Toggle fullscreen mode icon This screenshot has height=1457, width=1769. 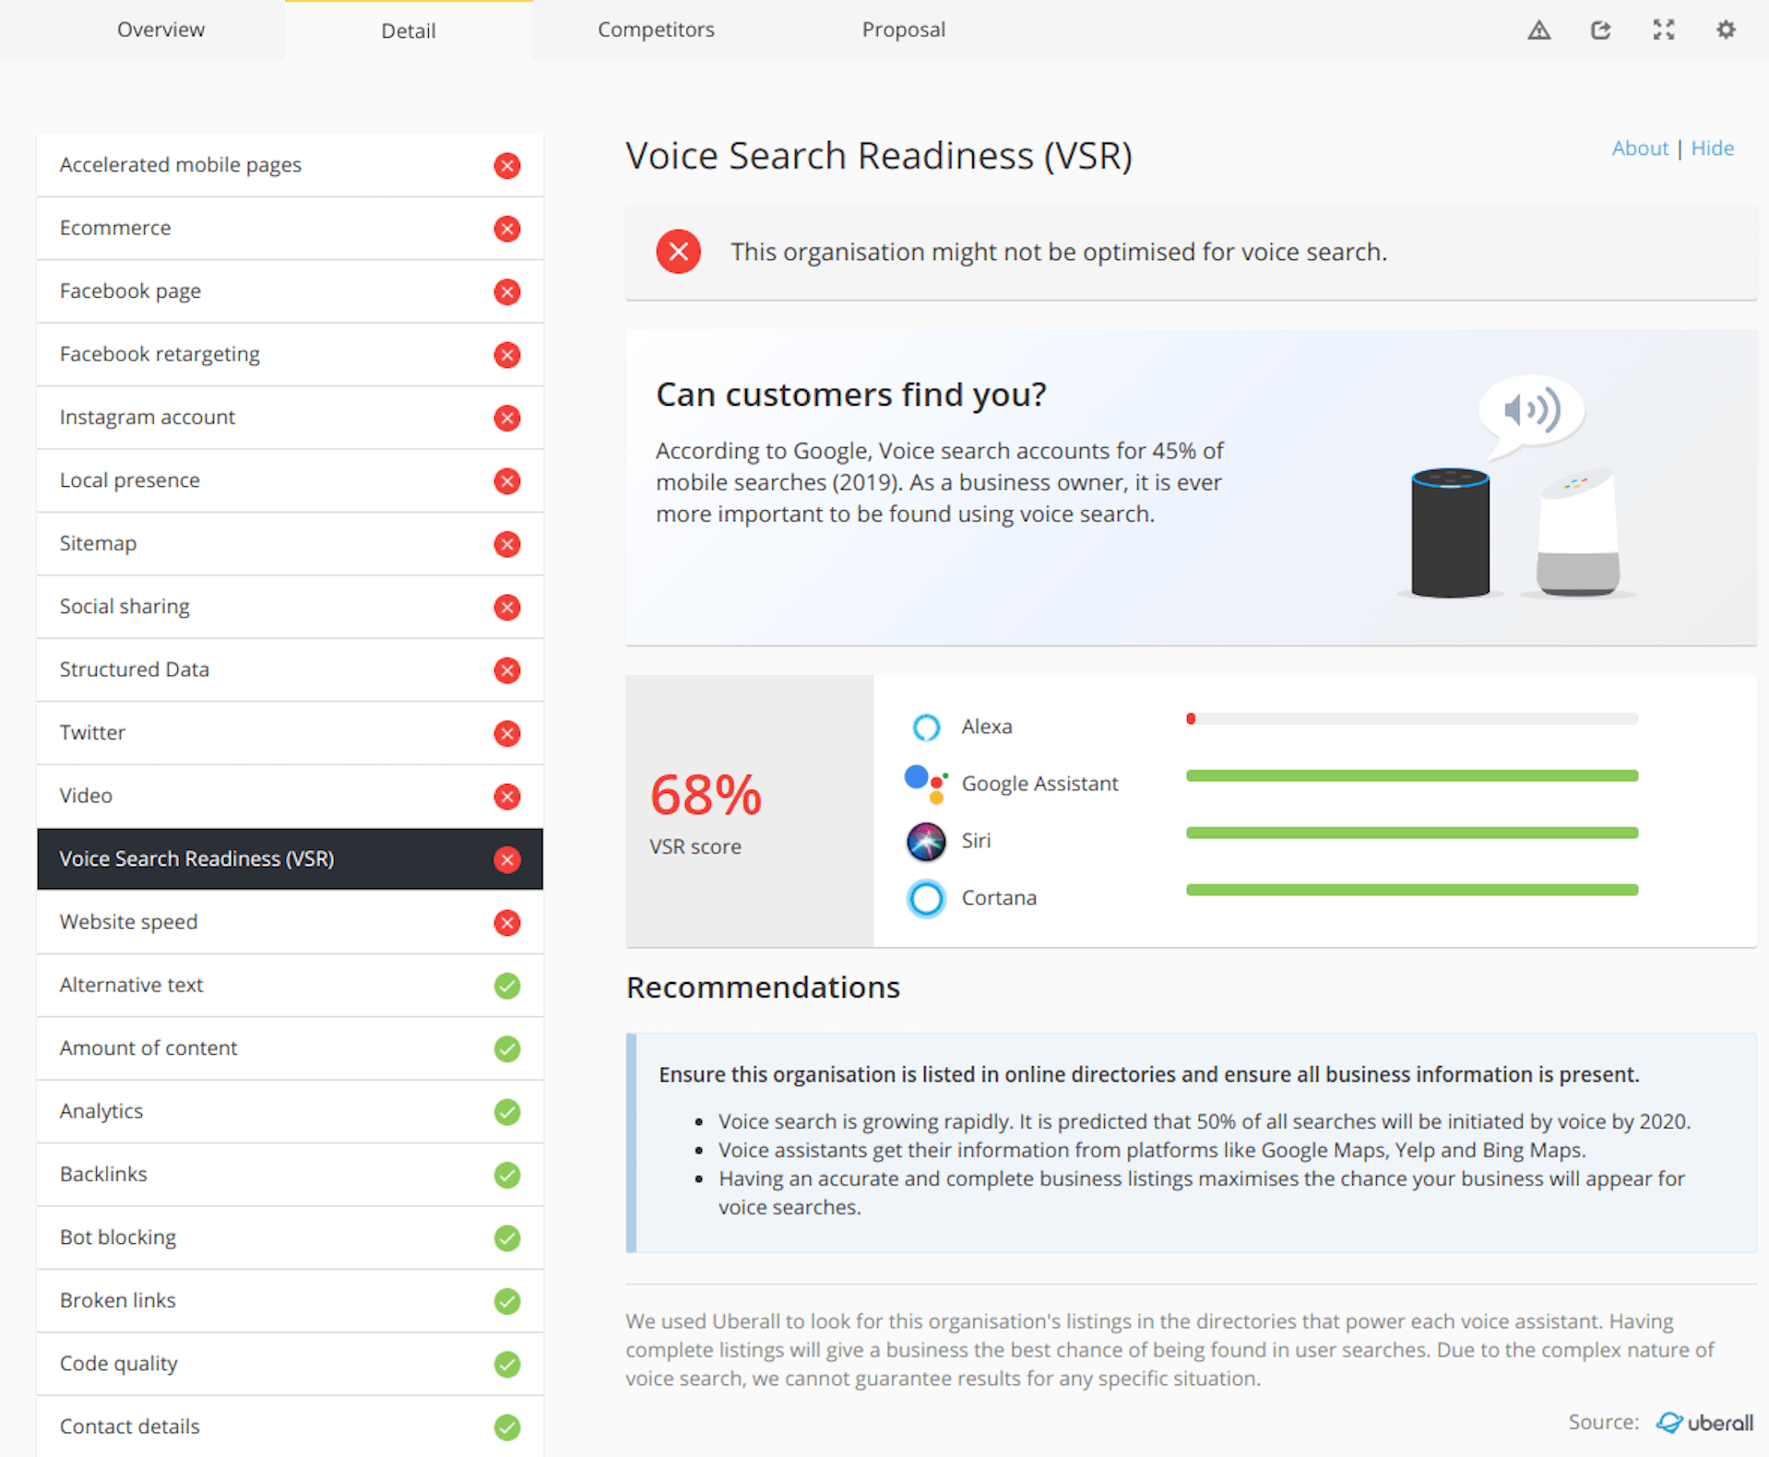(1663, 30)
